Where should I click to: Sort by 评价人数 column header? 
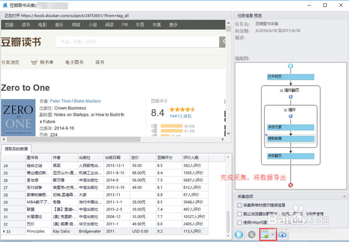click(x=195, y=158)
